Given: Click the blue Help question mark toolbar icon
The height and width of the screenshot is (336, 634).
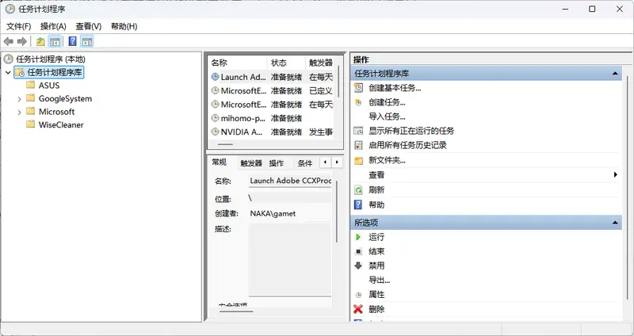Looking at the screenshot, I should pos(72,41).
